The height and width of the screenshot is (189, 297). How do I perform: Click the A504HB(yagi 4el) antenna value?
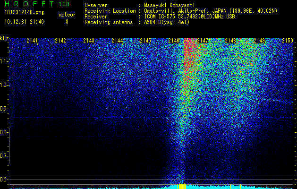(x=167, y=22)
